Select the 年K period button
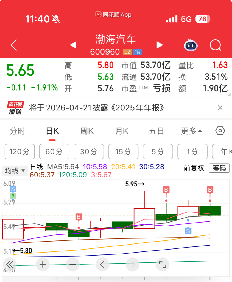 point(222,151)
